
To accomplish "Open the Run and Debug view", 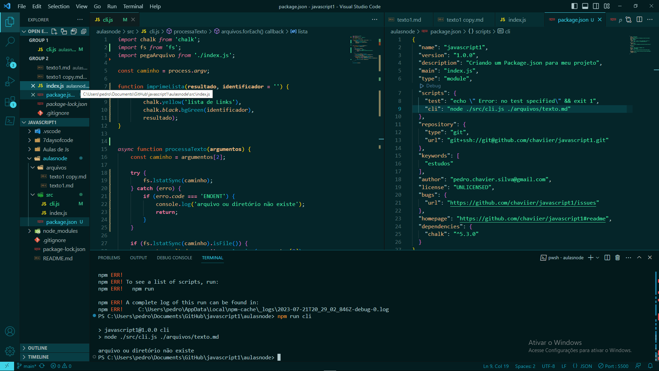I will pyautogui.click(x=10, y=81).
